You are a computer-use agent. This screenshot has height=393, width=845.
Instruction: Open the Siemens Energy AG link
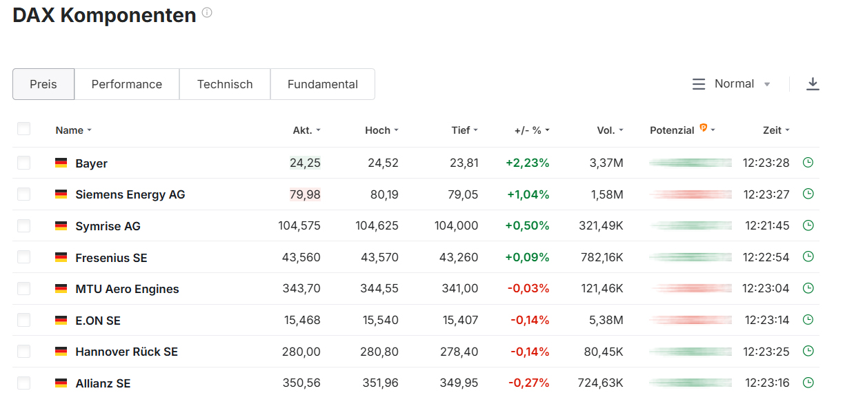tap(130, 194)
